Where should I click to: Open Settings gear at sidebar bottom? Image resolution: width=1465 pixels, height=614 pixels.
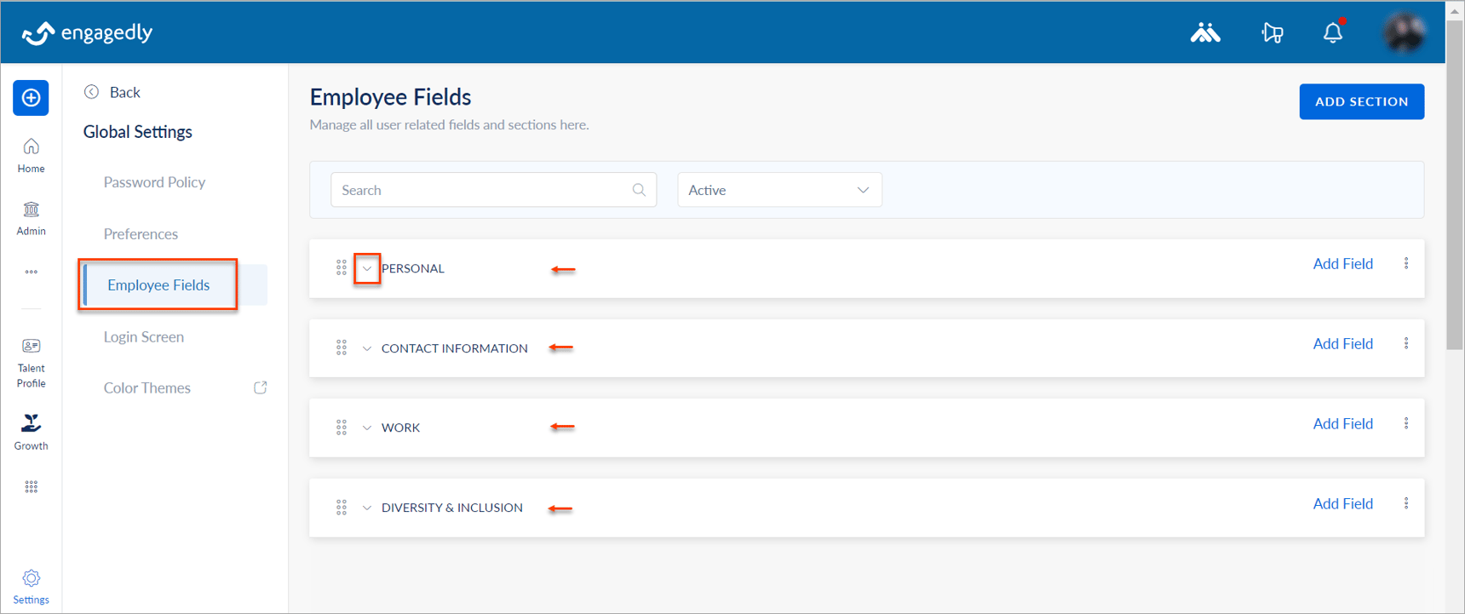(31, 587)
